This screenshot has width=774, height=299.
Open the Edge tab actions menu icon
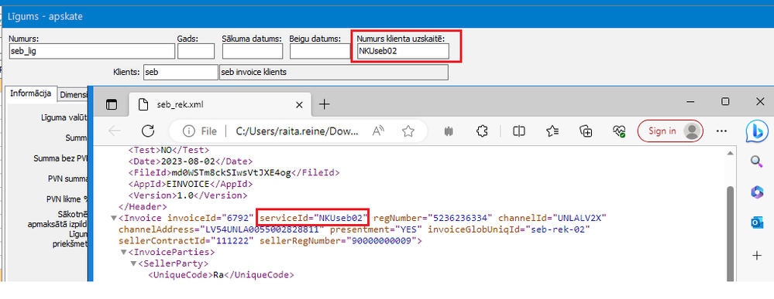(112, 104)
